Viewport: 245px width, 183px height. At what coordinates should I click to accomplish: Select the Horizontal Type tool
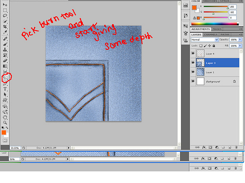point(5,89)
